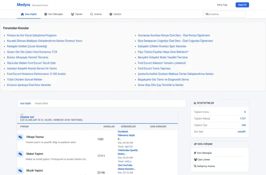This screenshot has width=266, height=175.
Task: Open latest member misafir
Action: point(242,132)
